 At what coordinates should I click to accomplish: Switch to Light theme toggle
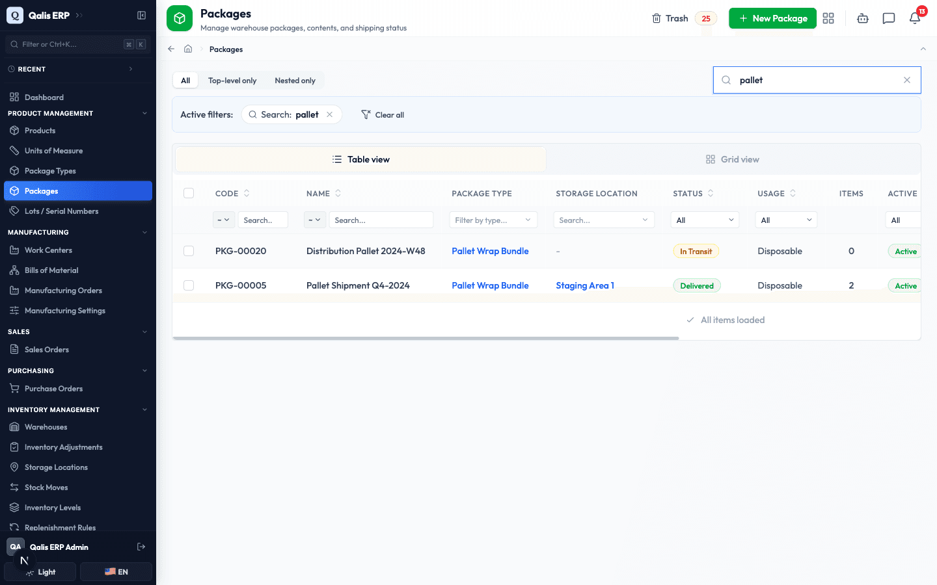(40, 572)
